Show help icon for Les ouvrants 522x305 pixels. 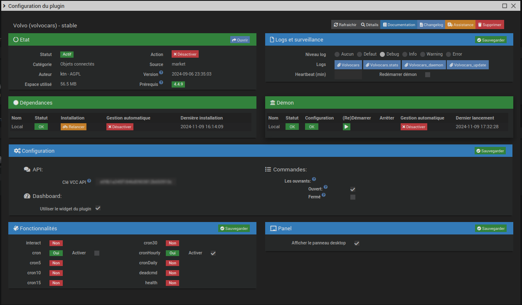[314, 179]
